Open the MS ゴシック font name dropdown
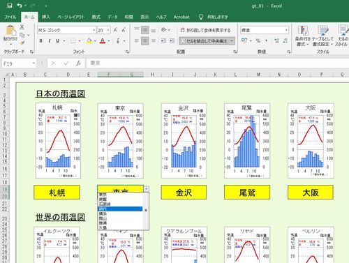This screenshot has height=263, width=349. click(x=94, y=30)
